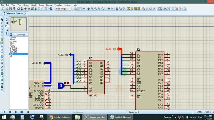Click the Block Copy icon
214x120 pixels.
(128, 9)
